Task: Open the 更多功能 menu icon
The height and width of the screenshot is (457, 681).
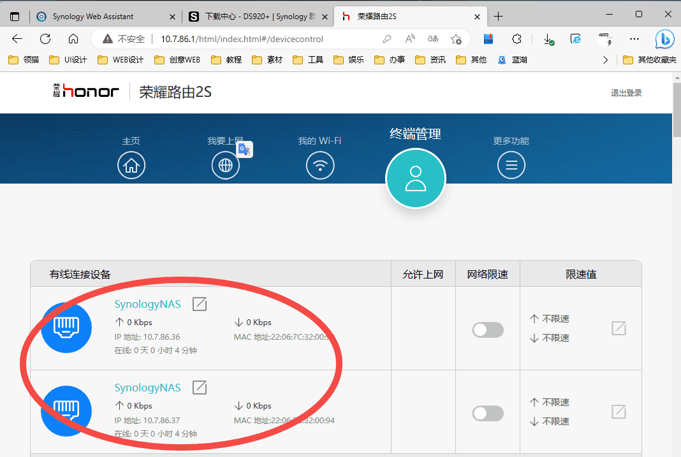Action: coord(511,166)
